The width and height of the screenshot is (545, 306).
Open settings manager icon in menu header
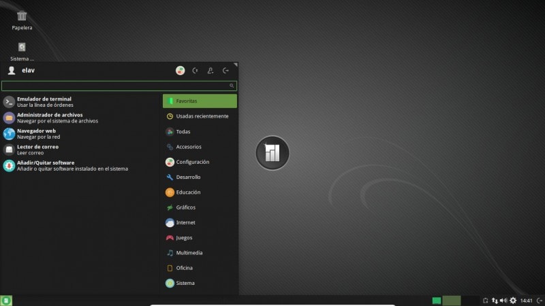[x=180, y=71]
